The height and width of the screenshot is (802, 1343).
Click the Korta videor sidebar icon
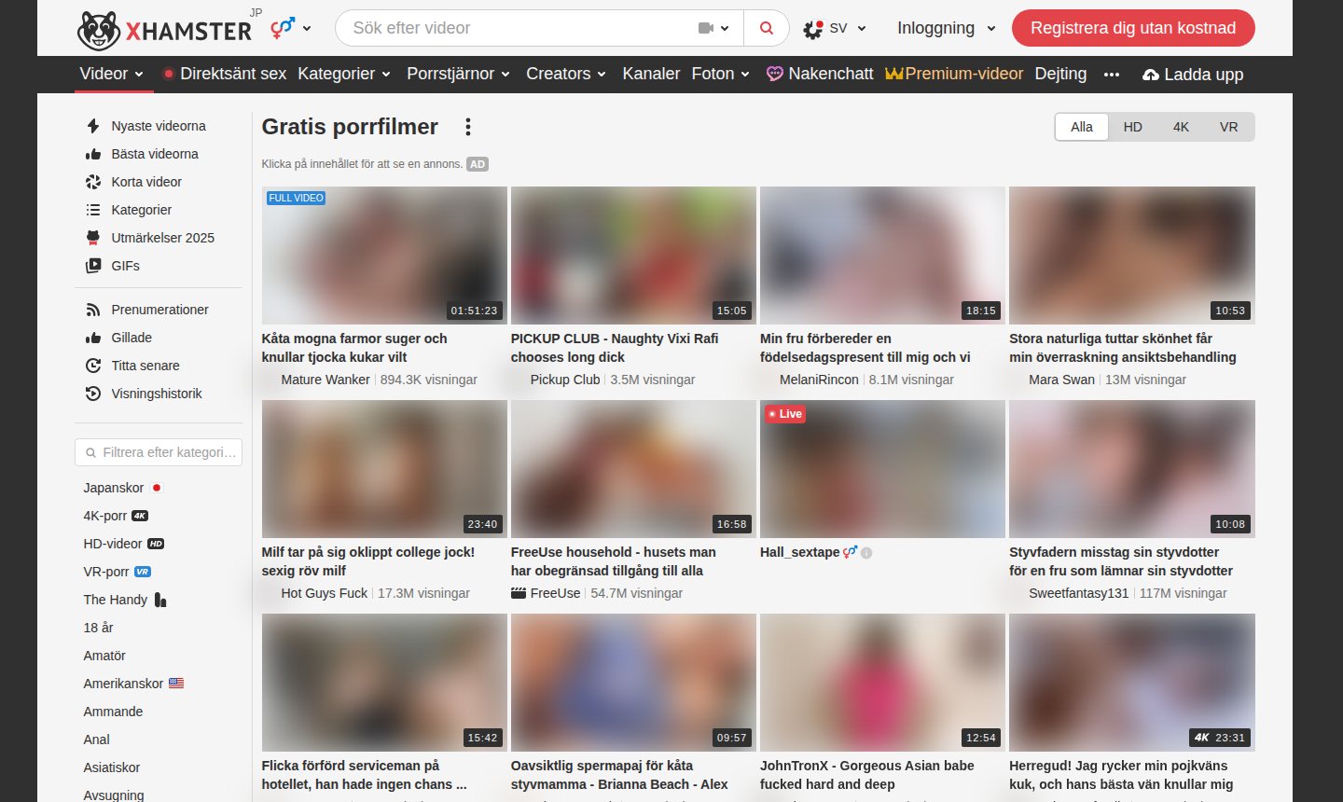pyautogui.click(x=93, y=182)
